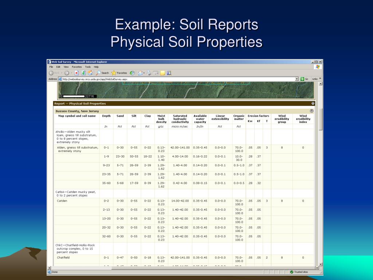The image size is (373, 280).
Task: Open the Back history dropdown arrow
Action: [x=62, y=73]
